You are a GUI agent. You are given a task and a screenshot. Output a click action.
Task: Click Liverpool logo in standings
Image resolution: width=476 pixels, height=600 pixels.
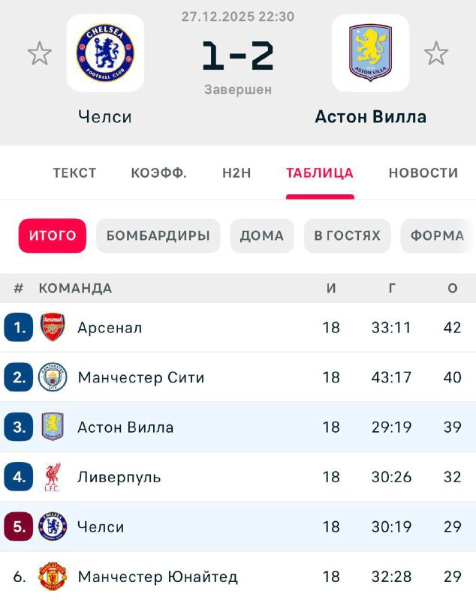pyautogui.click(x=53, y=477)
